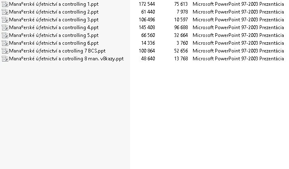Click the file icon next to controlling 5.ppt

point(5,35)
